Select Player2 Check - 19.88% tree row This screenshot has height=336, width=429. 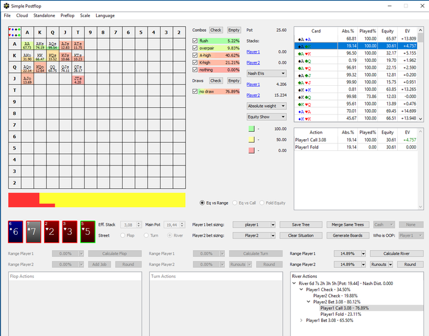335,296
